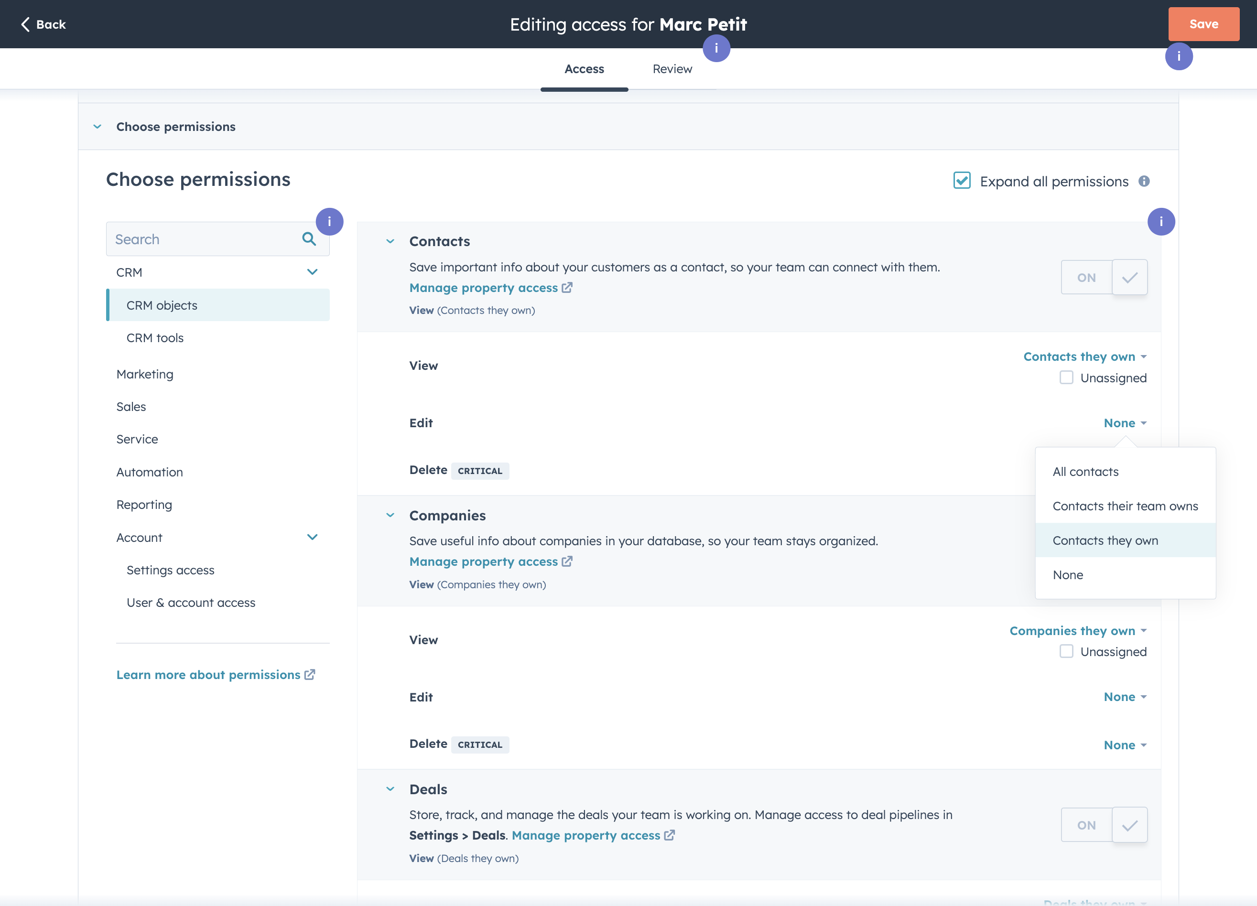Click external link icon beside Contacts Manage property access
The image size is (1257, 906).
567,288
